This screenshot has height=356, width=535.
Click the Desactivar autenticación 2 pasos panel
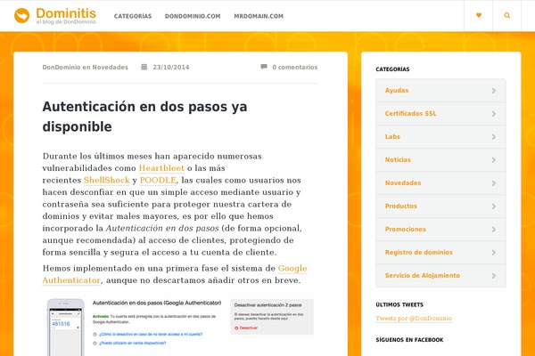point(272,317)
